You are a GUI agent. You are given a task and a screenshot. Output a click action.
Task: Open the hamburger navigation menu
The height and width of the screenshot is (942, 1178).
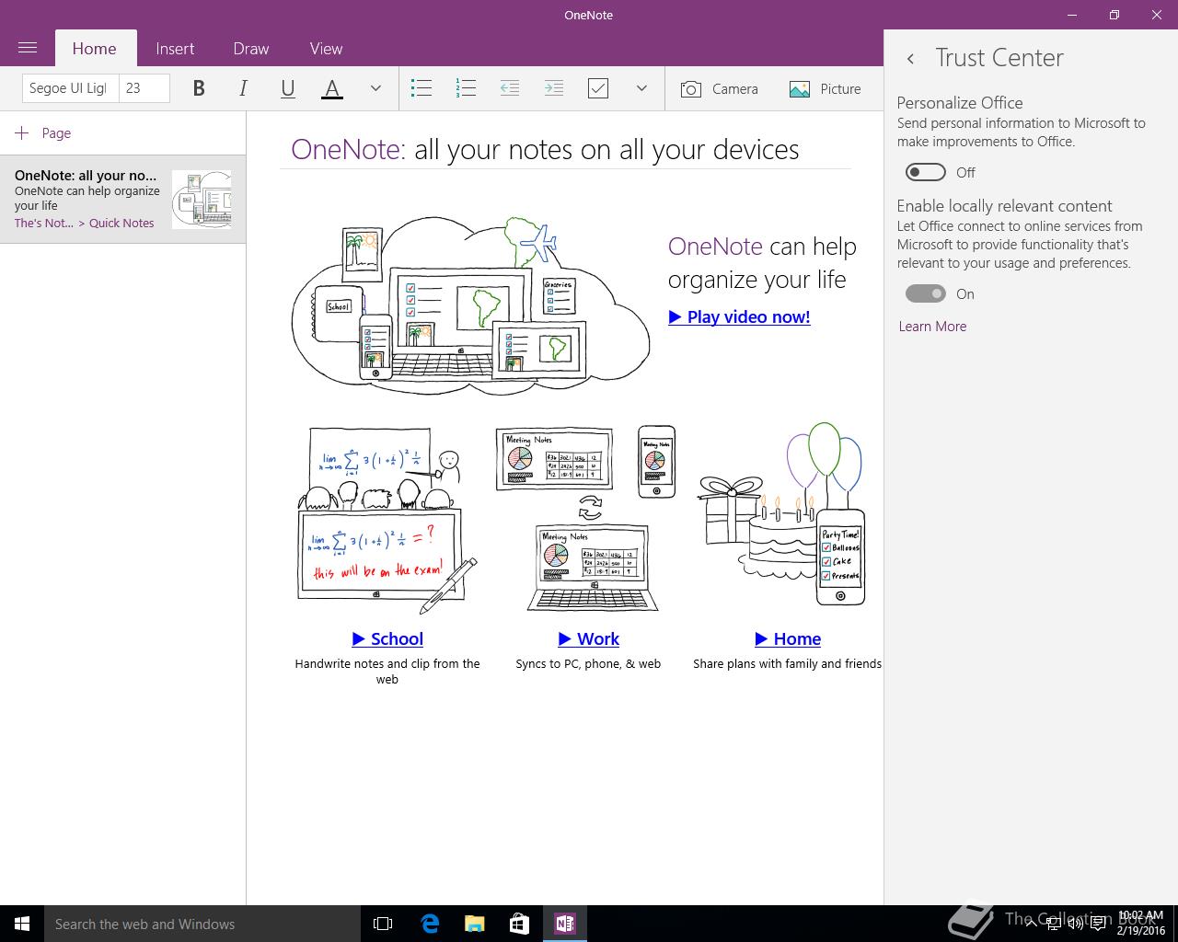[x=28, y=48]
